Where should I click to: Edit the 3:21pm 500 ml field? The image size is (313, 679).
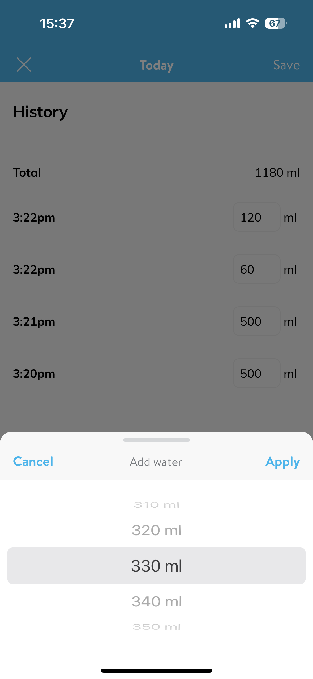tap(256, 321)
